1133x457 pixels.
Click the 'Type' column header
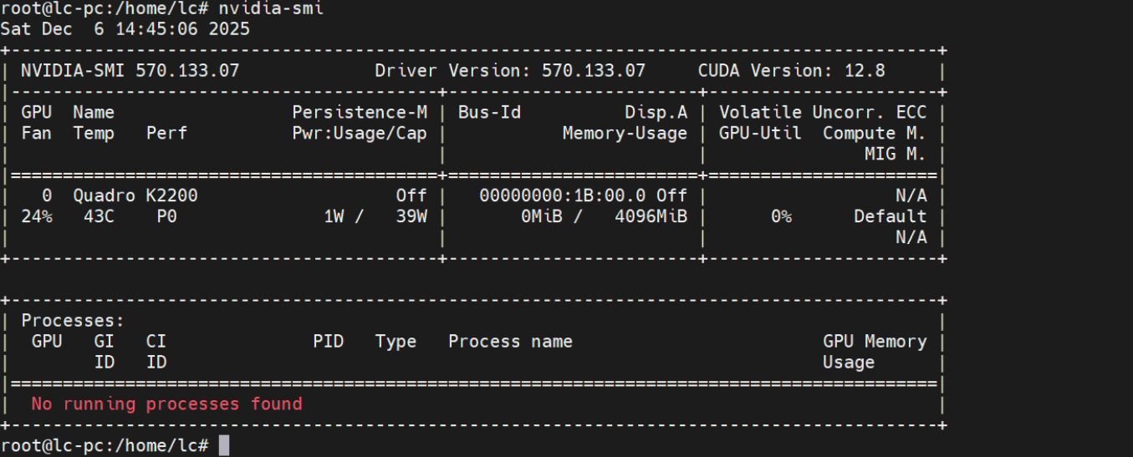tap(396, 342)
